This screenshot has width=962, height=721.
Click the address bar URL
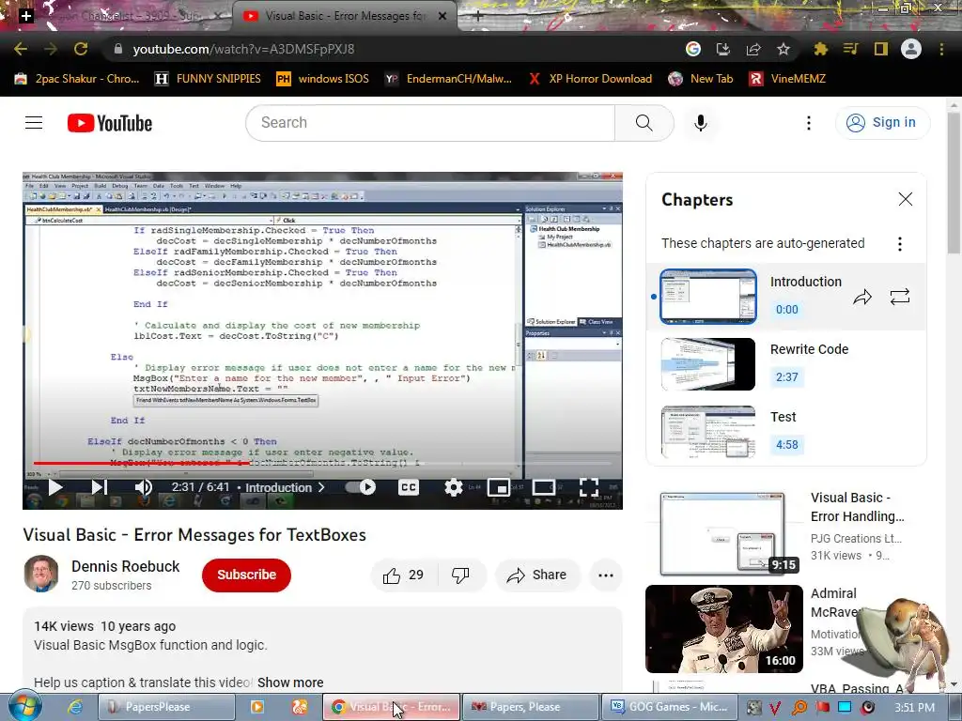point(243,49)
